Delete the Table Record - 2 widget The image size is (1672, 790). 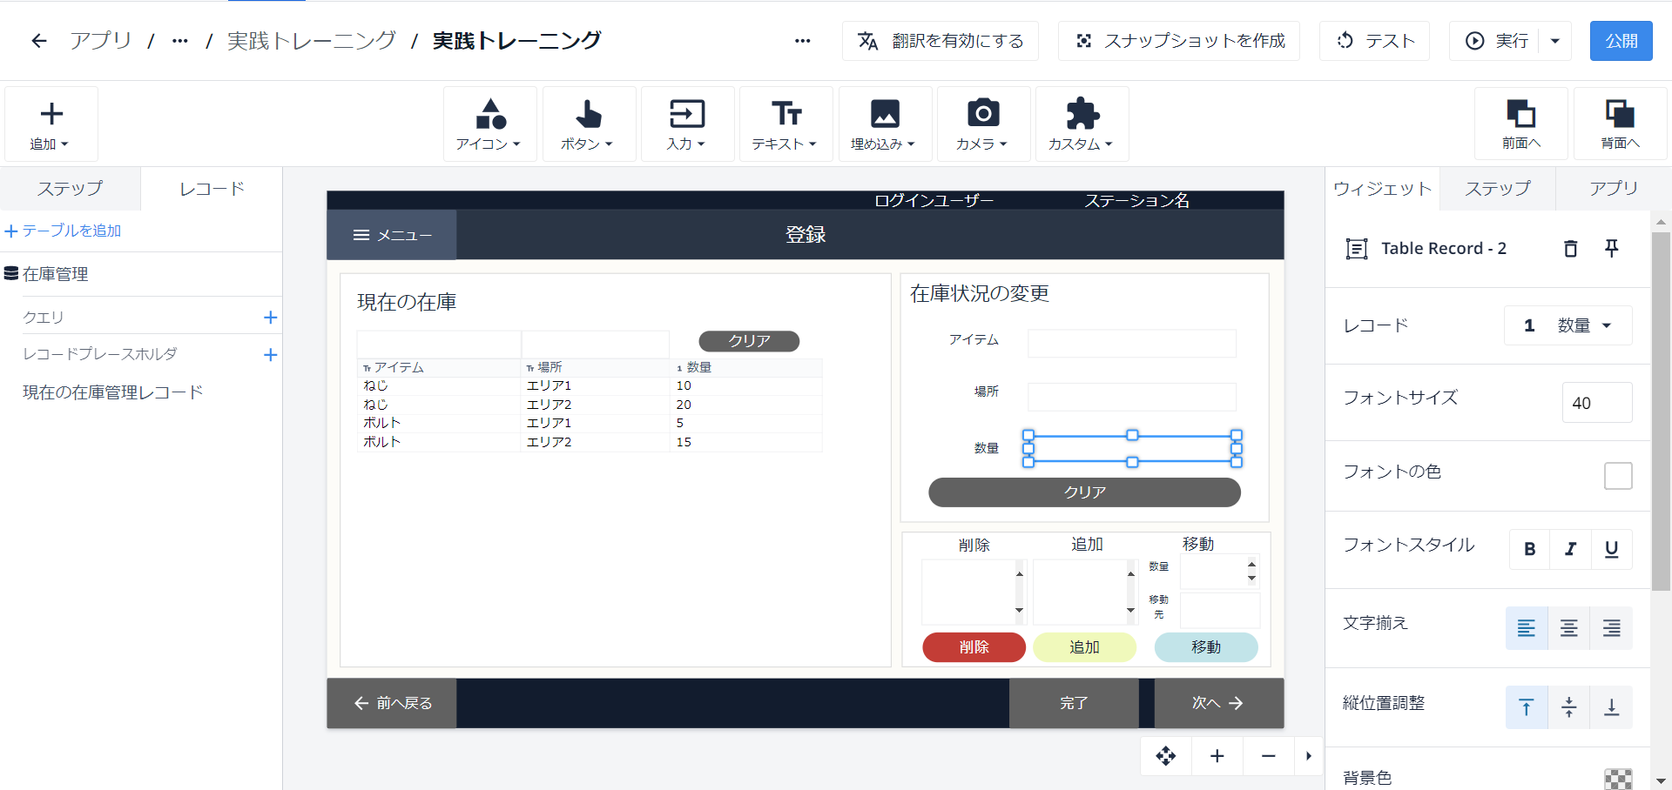[1571, 249]
